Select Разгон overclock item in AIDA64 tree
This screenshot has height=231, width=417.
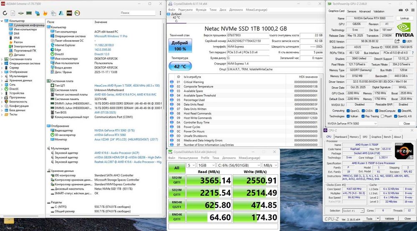(x=18, y=42)
